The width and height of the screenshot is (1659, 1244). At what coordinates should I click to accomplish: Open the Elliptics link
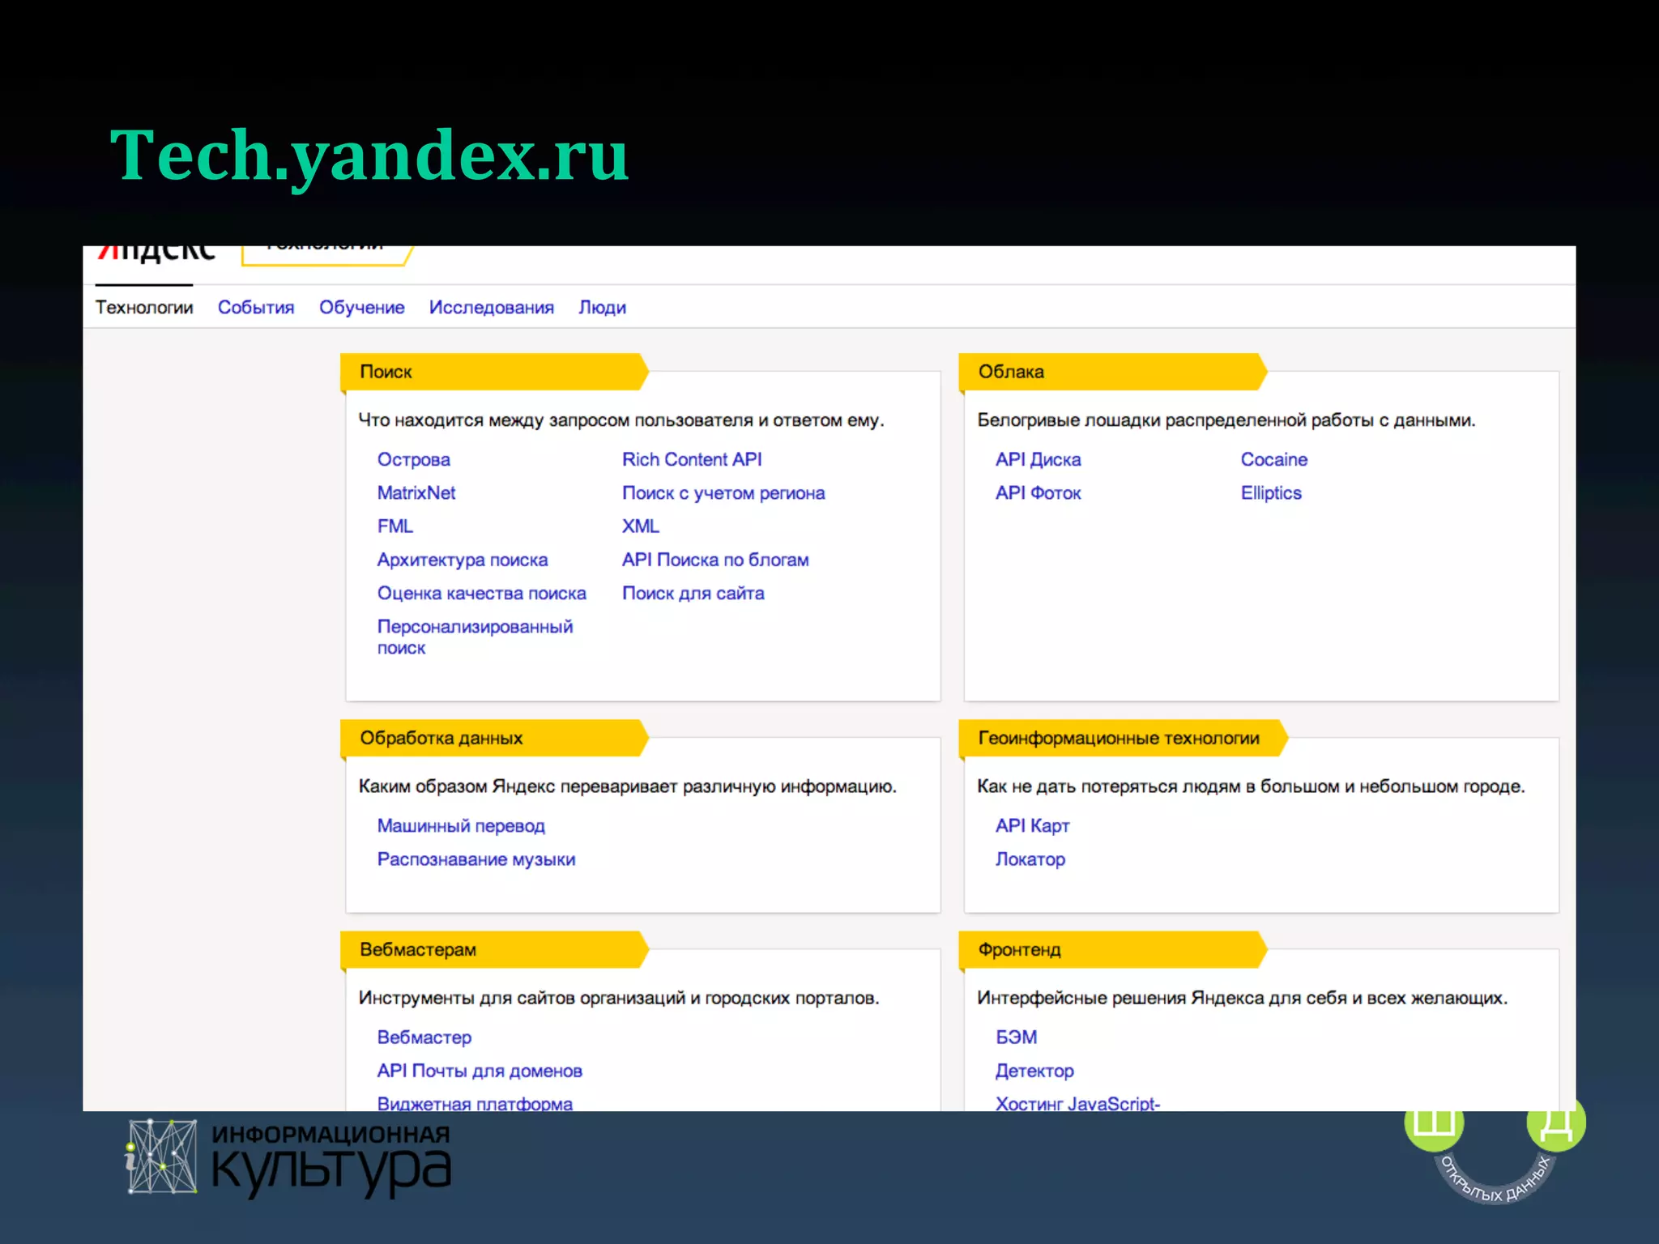(x=1271, y=493)
